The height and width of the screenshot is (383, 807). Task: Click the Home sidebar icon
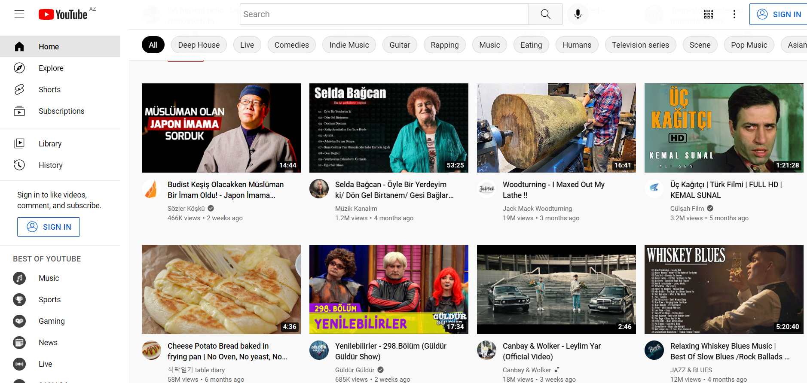(x=19, y=46)
